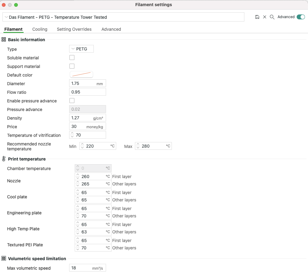Click the Volumetric speed limitation icon
308x278 pixels.
point(4,259)
